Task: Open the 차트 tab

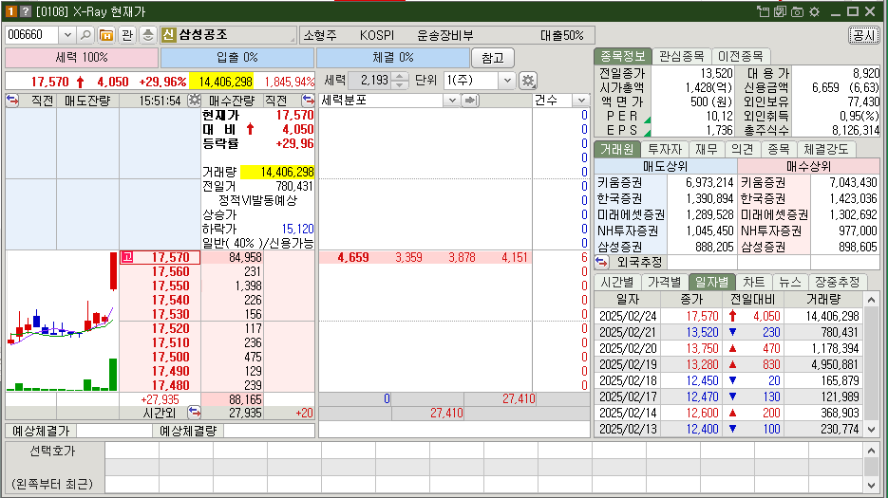Action: tap(754, 282)
